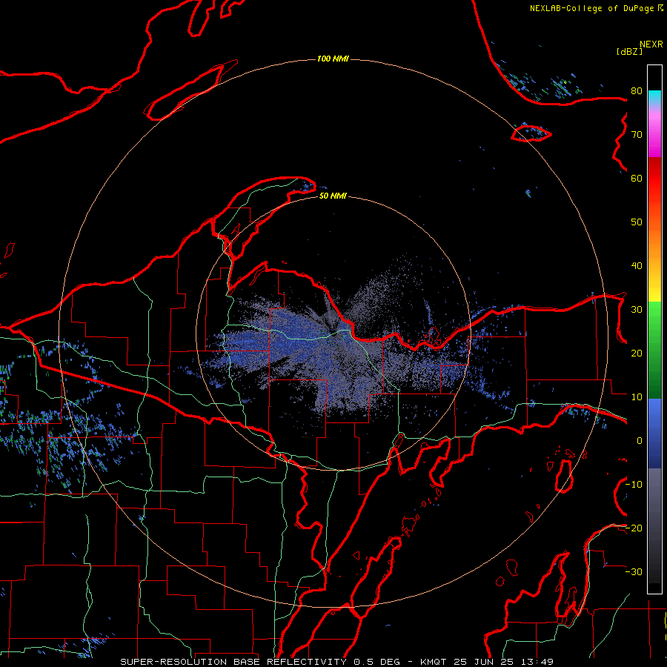Screen dimensions: 667x667
Task: Click the green band of the color scale
Action: [x=654, y=350]
